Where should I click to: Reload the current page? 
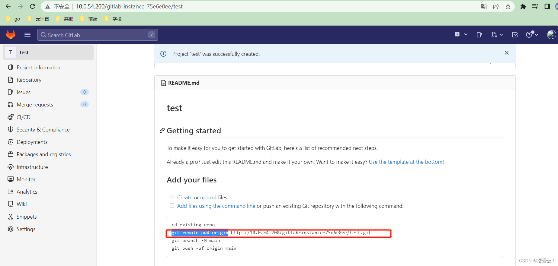click(x=33, y=6)
